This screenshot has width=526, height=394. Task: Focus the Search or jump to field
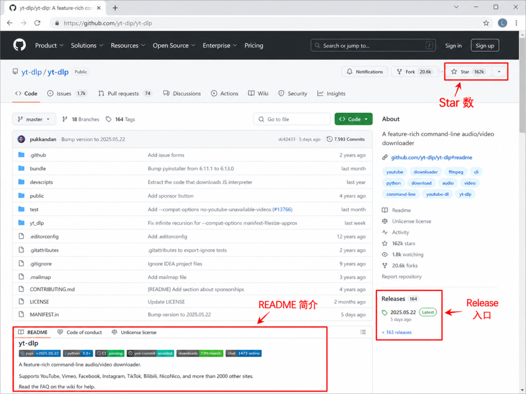click(373, 46)
